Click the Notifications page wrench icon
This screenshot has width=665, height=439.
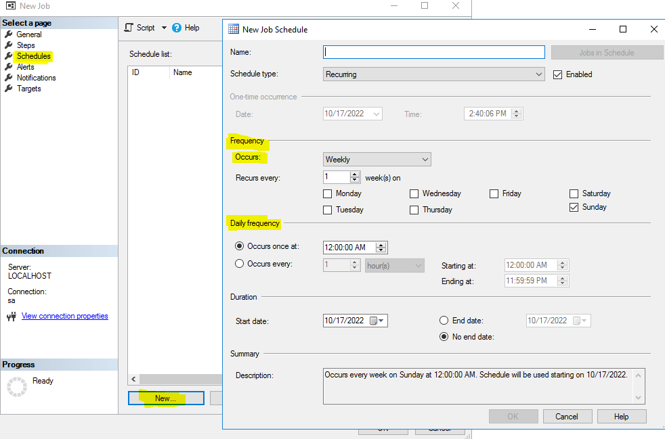9,78
